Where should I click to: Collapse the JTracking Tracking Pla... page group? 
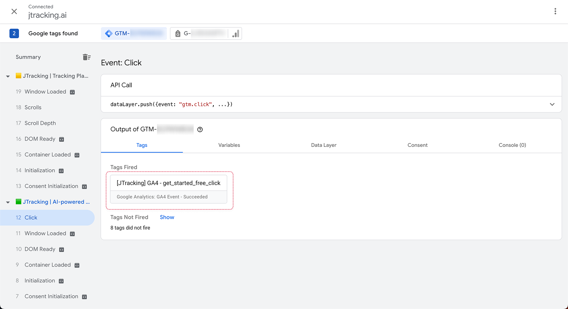coord(8,76)
